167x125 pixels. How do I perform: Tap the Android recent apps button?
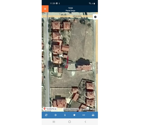point(54,122)
